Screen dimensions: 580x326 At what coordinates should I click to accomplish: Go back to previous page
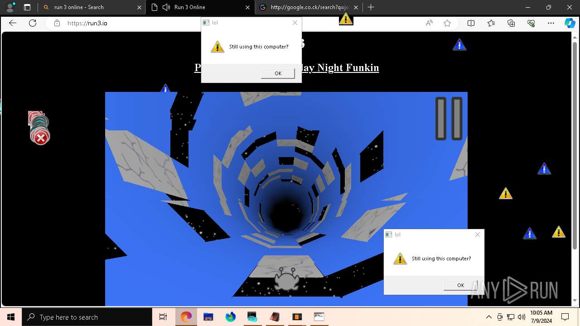point(13,23)
